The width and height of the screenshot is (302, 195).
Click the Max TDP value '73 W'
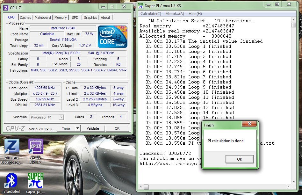pyautogui.click(x=90, y=34)
